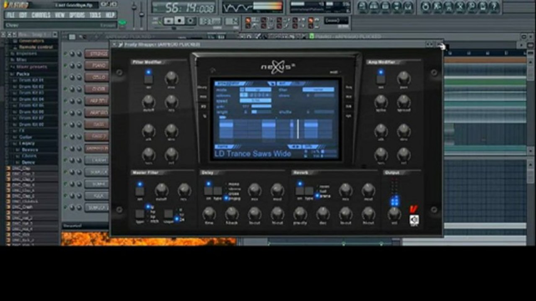Click the Master Filter cutoff knob
This screenshot has height=301, width=536.
point(161,190)
